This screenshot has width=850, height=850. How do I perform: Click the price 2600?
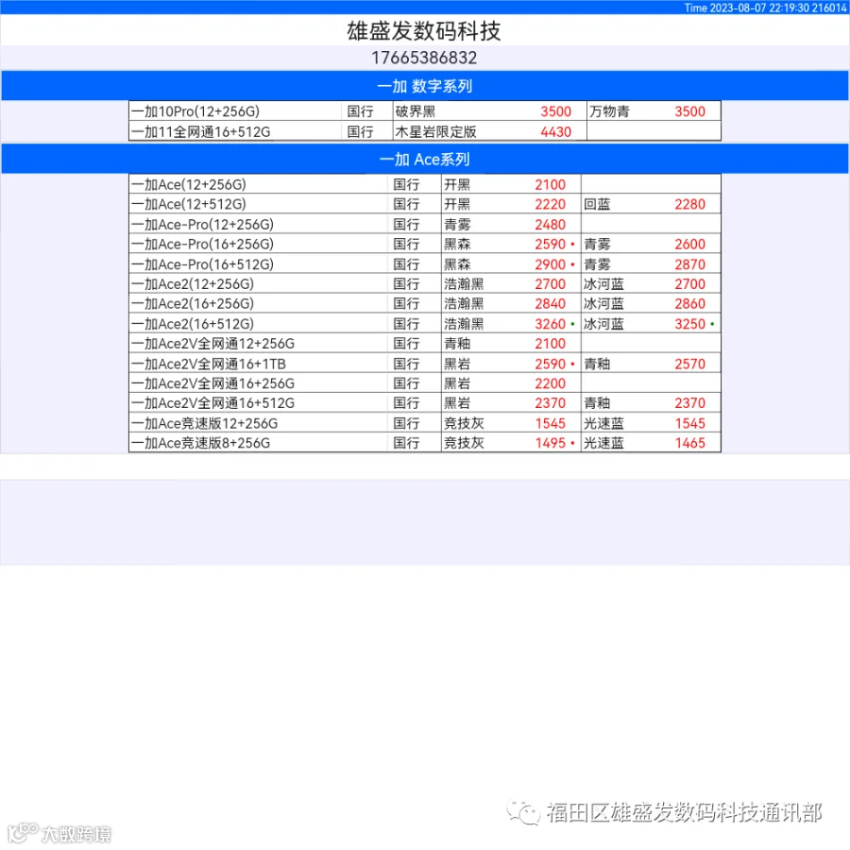pos(689,244)
